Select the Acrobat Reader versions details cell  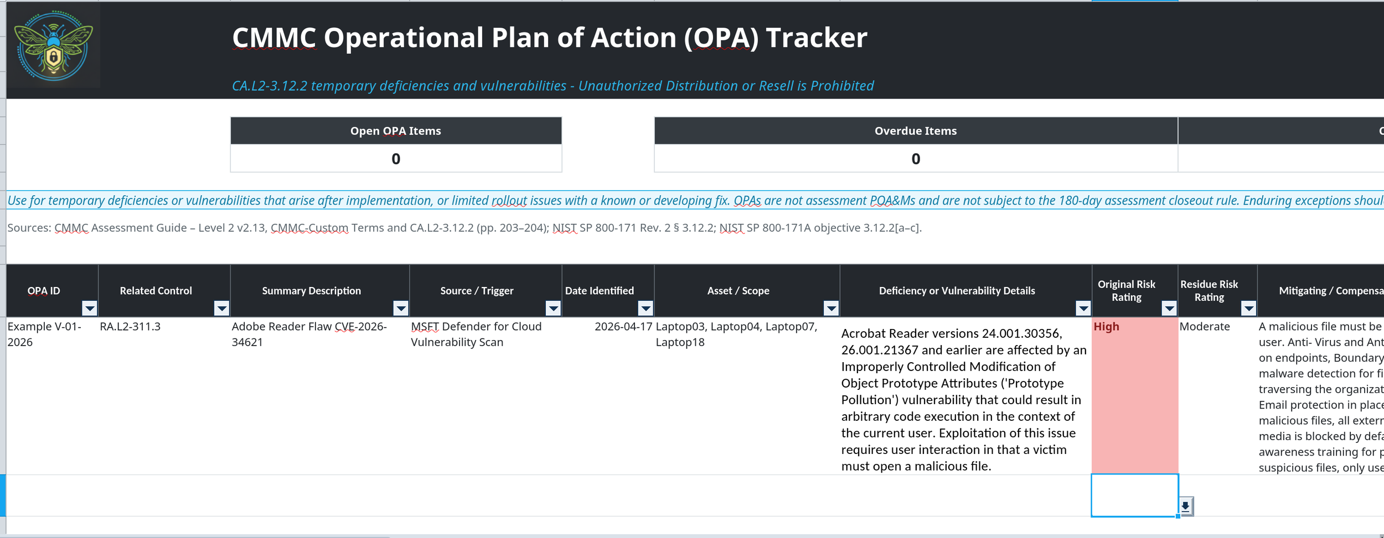[965, 395]
